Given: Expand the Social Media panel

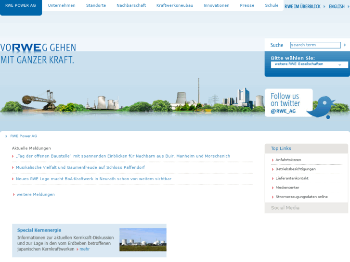Looking at the screenshot, I should tap(306, 208).
